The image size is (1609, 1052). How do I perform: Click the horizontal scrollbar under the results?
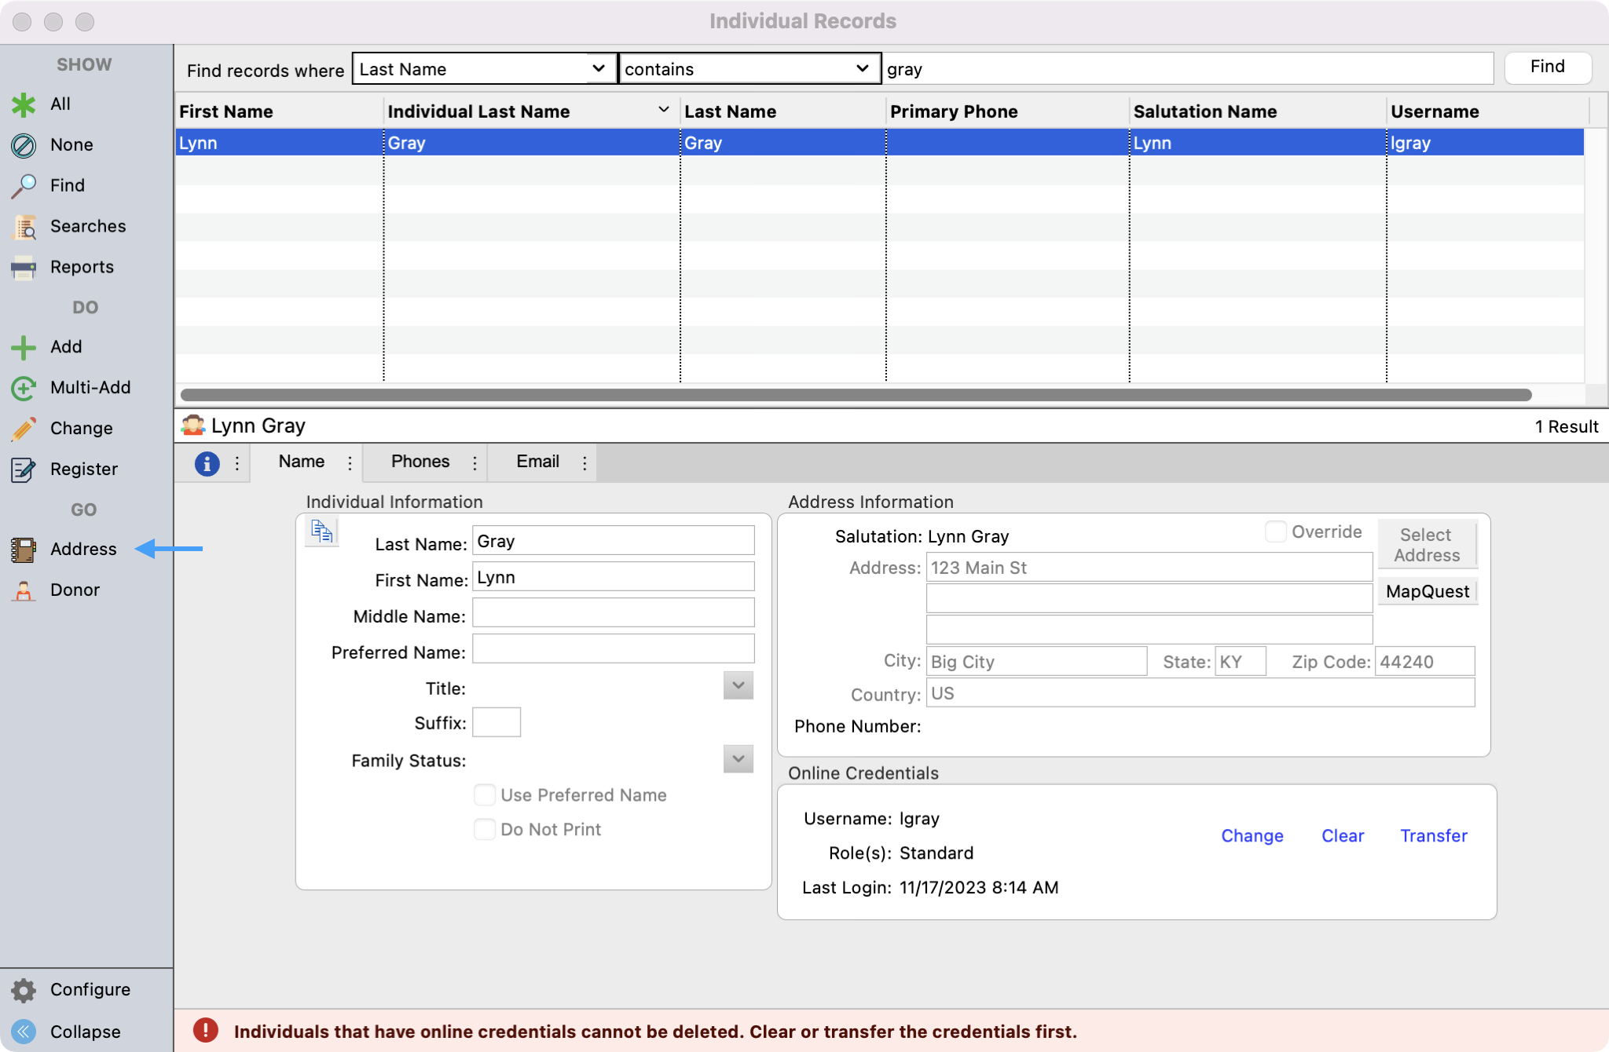tap(855, 395)
